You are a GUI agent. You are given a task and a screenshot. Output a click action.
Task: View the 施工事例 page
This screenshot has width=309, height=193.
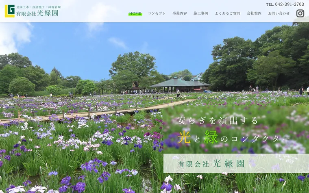coord(201,13)
